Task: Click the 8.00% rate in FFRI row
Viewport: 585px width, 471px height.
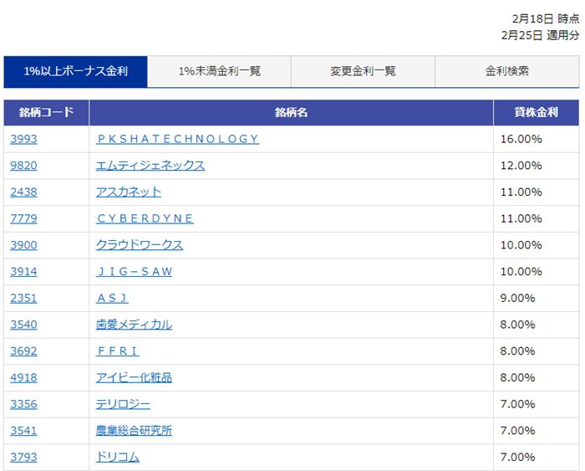Action: click(x=518, y=351)
